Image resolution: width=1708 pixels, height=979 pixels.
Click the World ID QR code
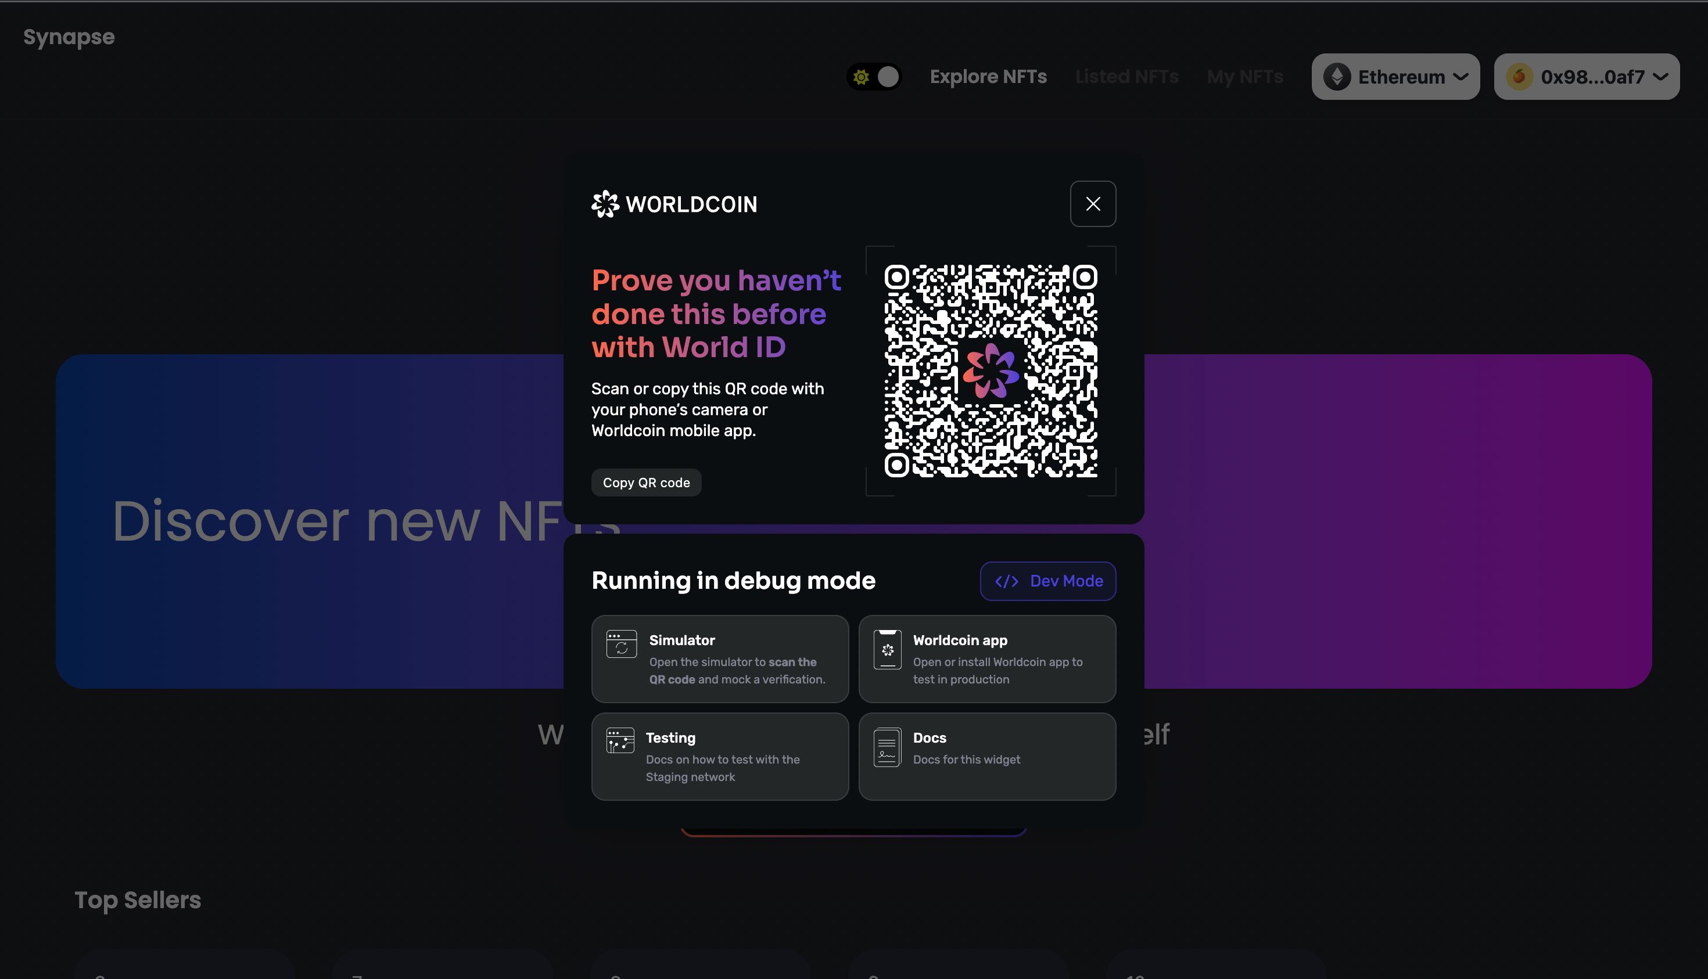[990, 371]
